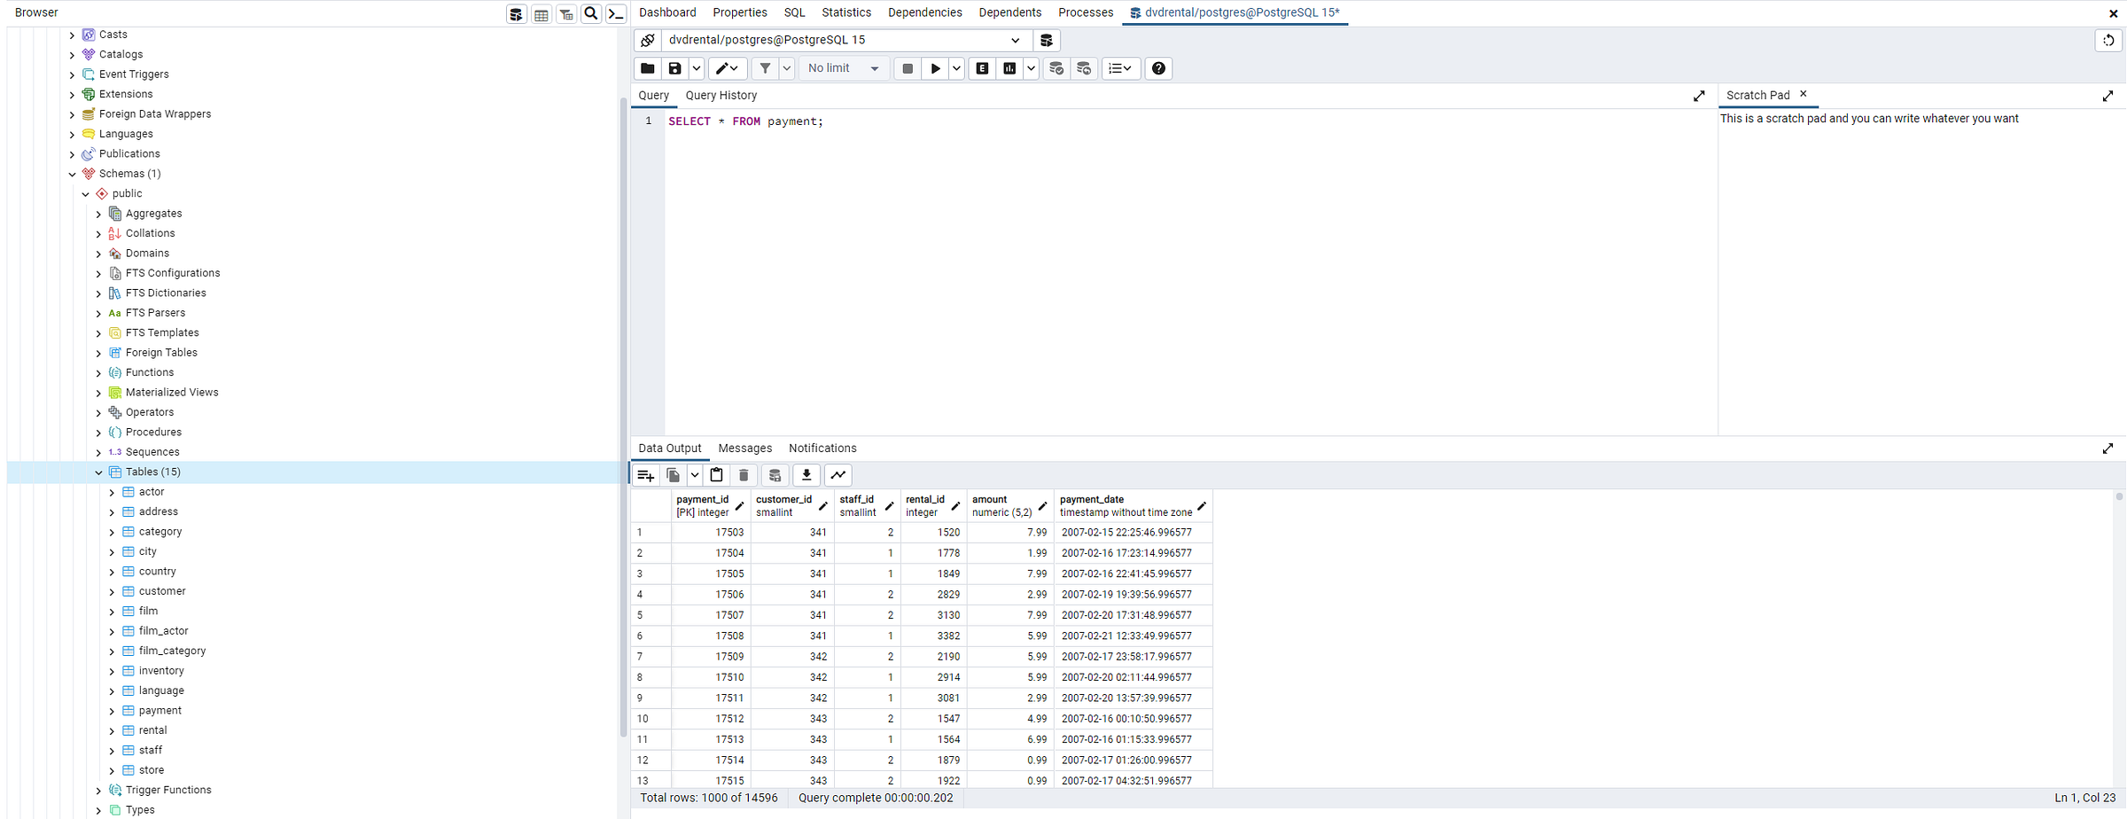Click the Add row icon
The height and width of the screenshot is (819, 2127).
click(646, 475)
